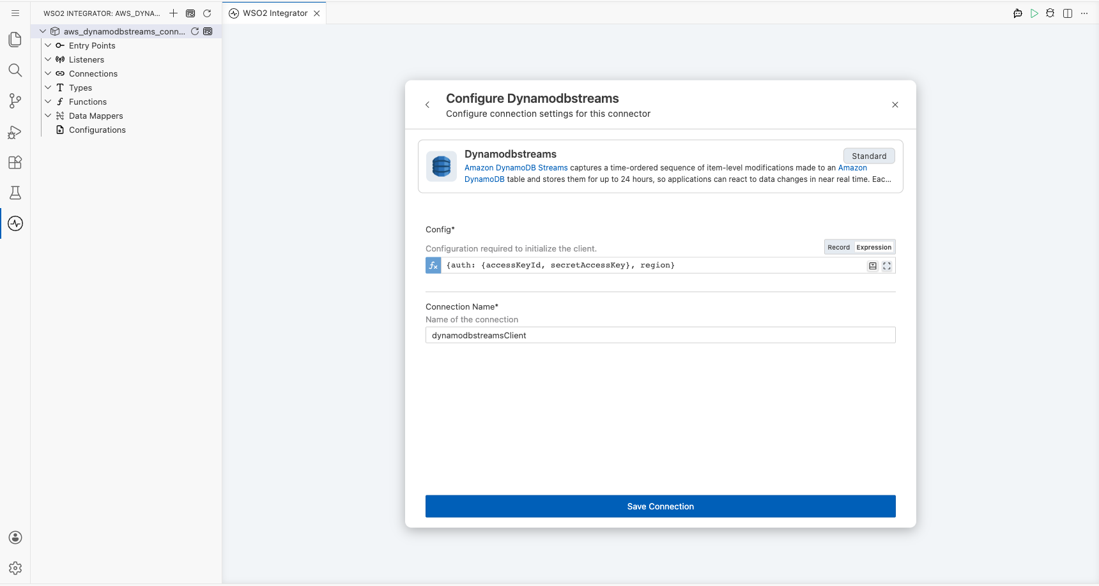Open Source Control view icon
This screenshot has width=1099, height=586.
click(15, 101)
